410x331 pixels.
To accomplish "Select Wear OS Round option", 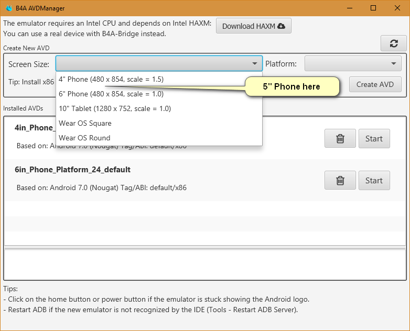I will click(159, 138).
